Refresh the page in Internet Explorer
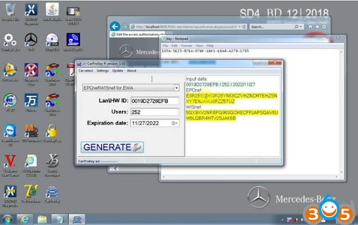Screen dimensions: 358x225 (244, 27)
